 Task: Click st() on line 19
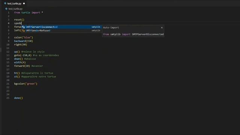click(17, 76)
